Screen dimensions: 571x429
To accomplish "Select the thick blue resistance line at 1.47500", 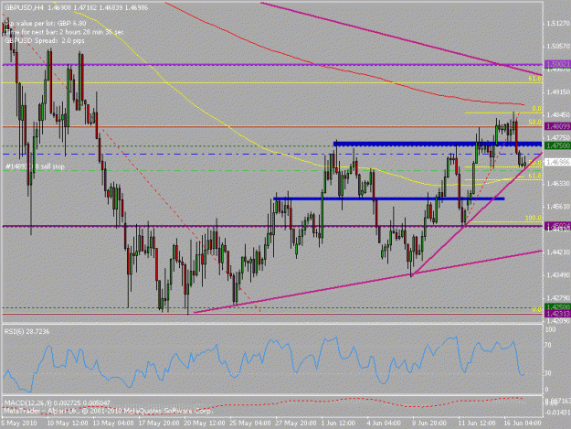I will (438, 144).
